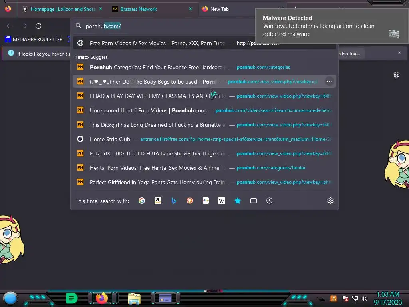The height and width of the screenshot is (307, 409).
Task: Select the Home Strip Club suggestion
Action: coord(204,139)
